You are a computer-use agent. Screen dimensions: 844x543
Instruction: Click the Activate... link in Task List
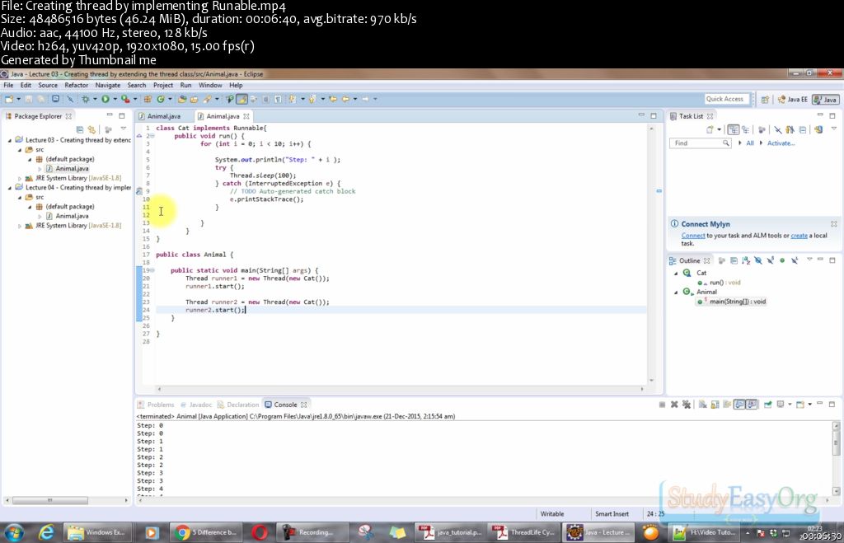coord(781,143)
